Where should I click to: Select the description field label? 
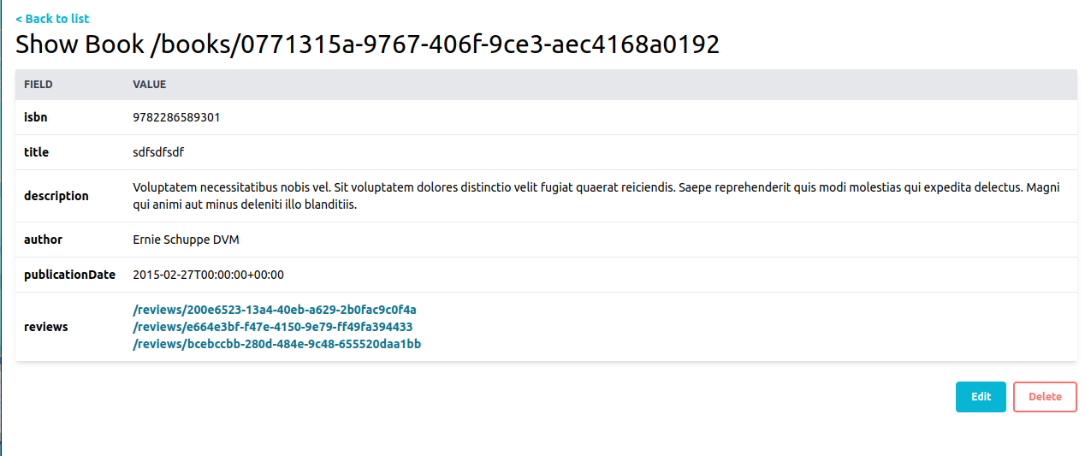tap(56, 196)
